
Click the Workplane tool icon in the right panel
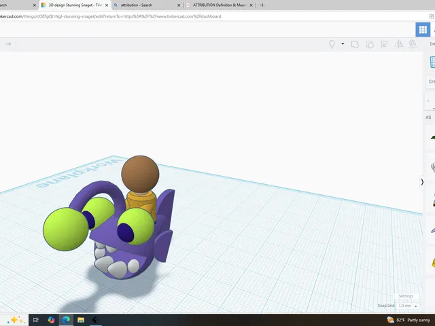click(x=432, y=62)
